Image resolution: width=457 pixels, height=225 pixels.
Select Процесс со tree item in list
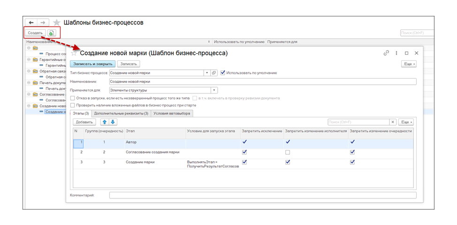pos(56,53)
